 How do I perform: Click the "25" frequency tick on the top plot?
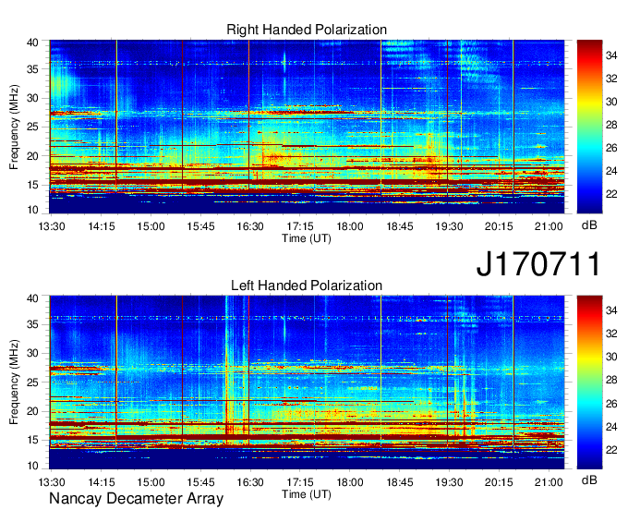tap(32, 127)
